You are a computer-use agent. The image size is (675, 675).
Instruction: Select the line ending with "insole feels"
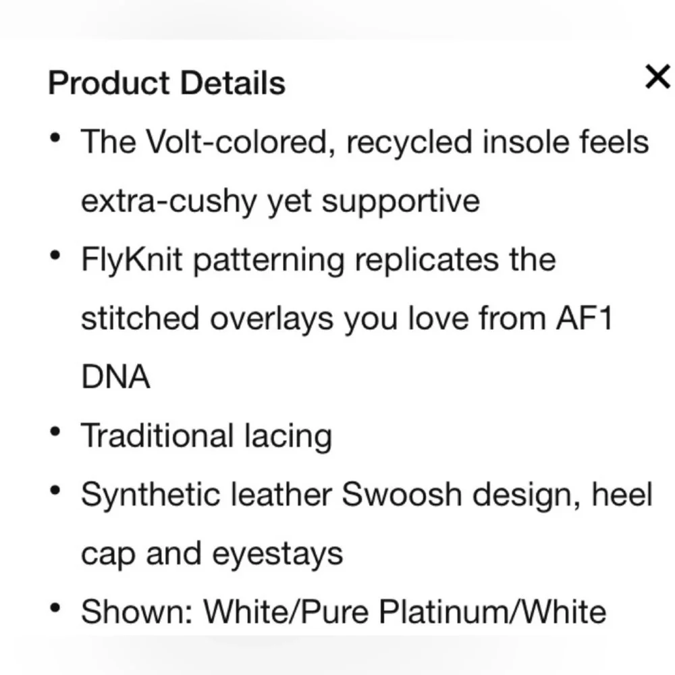click(x=364, y=142)
